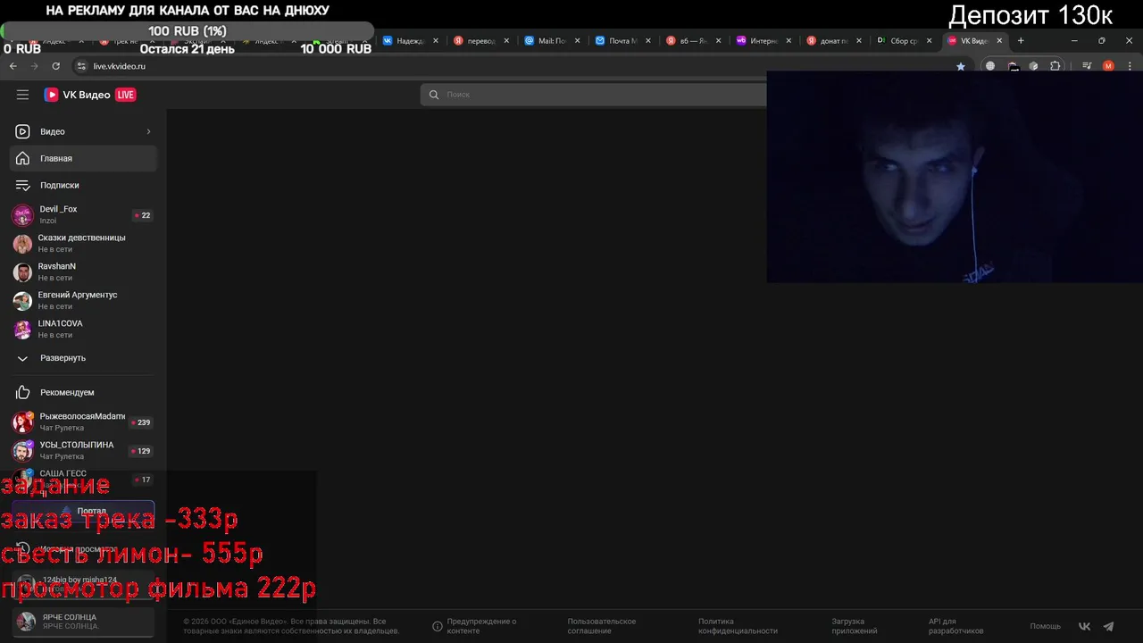Viewport: 1143px width, 643px height.
Task: Open the browser extensions puzzle icon
Action: [x=1055, y=66]
